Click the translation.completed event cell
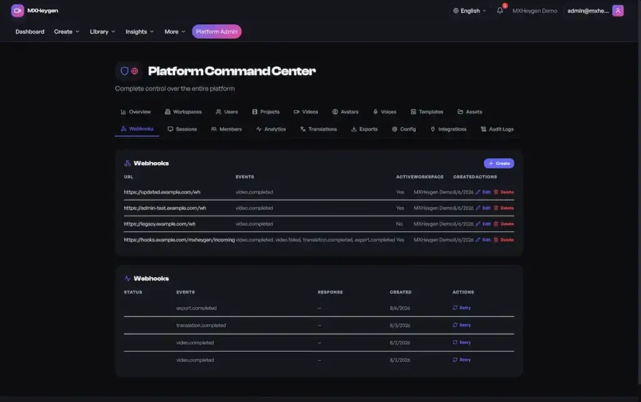 click(201, 325)
